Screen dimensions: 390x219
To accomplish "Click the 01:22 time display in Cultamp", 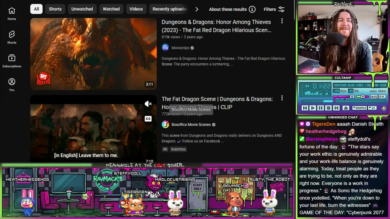I will click(321, 86).
